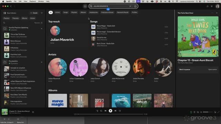Viewport: 221px width, 124px height.
Task: Skip to previous track
Action: tap(105, 111)
